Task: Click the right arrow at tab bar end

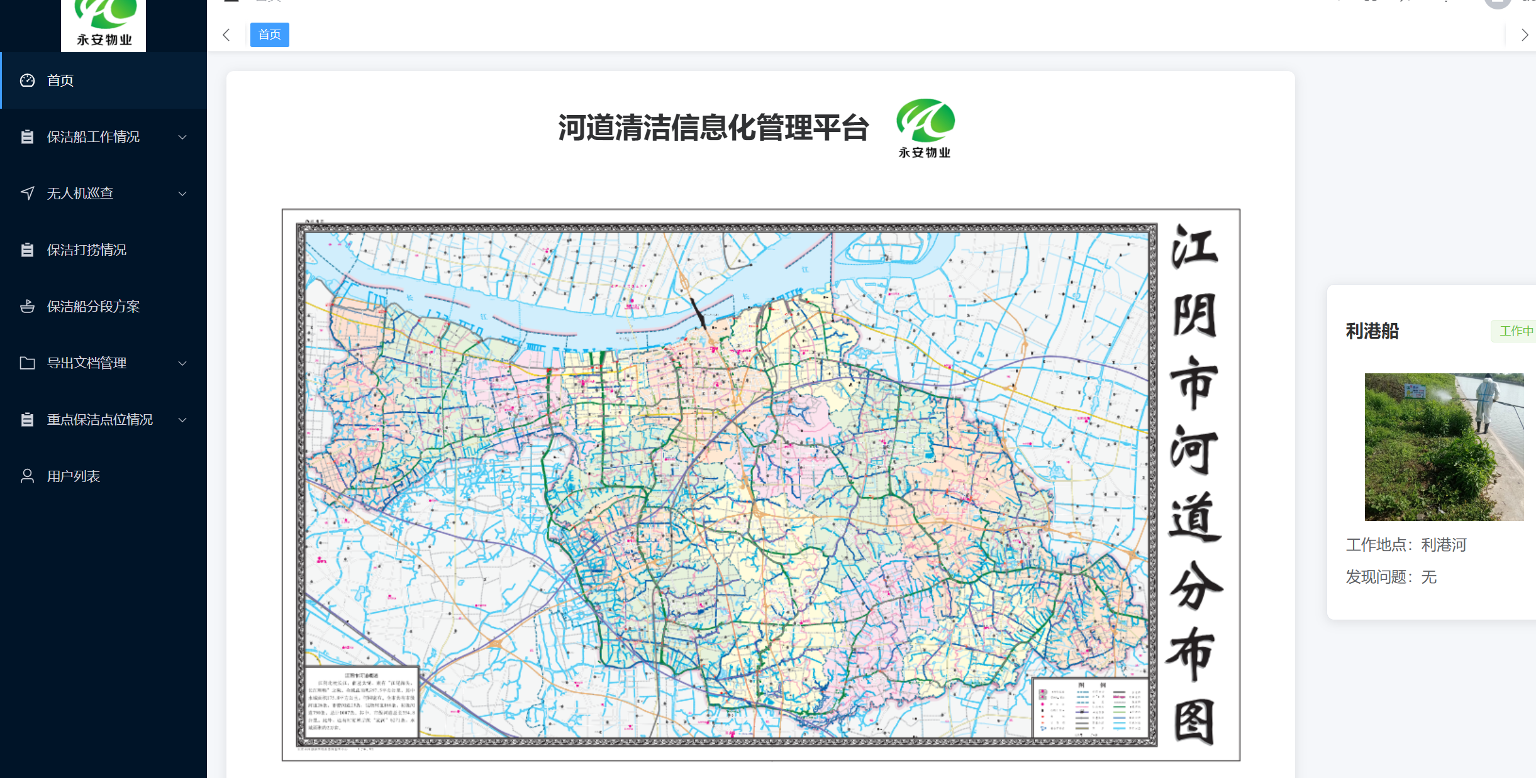Action: [x=1525, y=35]
